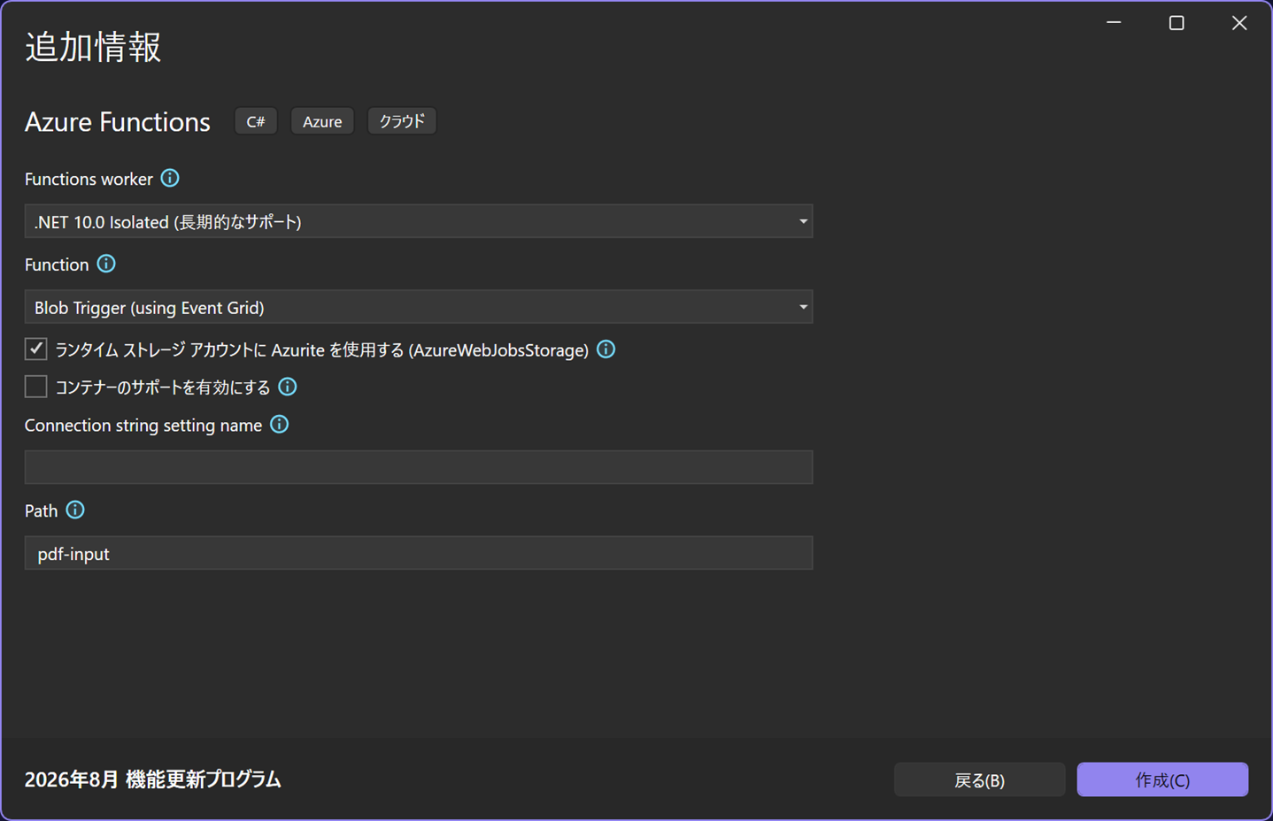Show info about container support option
The width and height of the screenshot is (1273, 821).
pyautogui.click(x=288, y=387)
